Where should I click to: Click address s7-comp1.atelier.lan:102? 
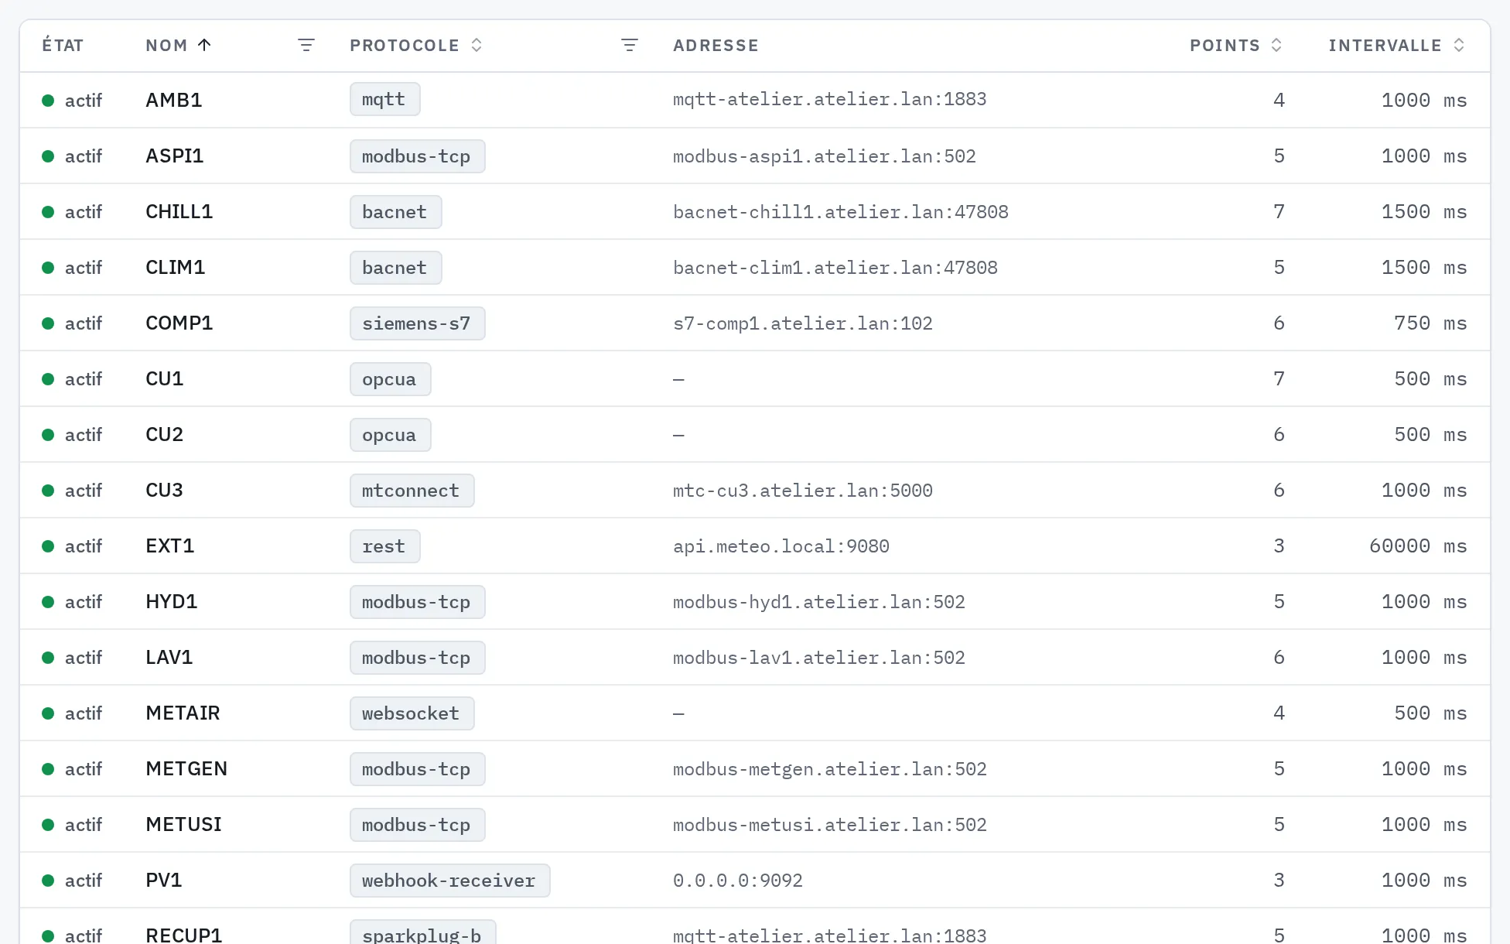pos(803,323)
